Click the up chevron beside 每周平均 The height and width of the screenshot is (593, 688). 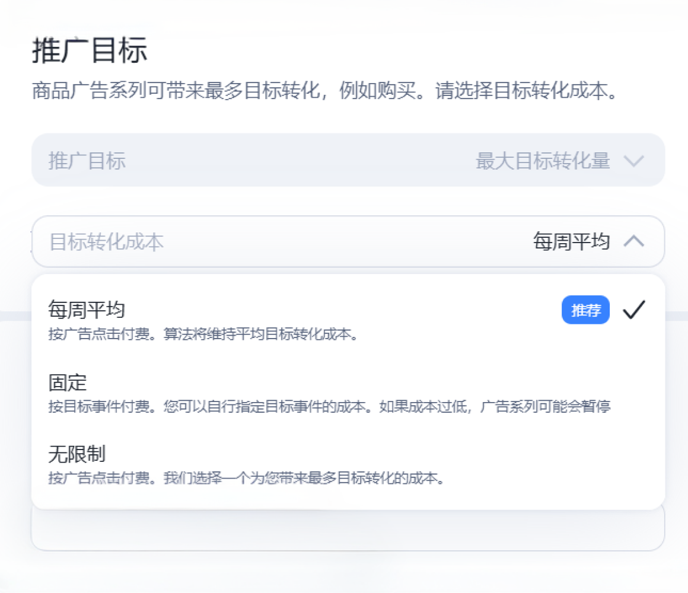633,241
